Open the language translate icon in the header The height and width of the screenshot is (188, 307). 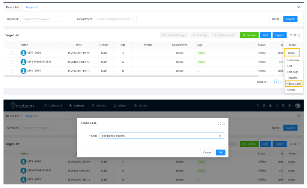point(283,106)
